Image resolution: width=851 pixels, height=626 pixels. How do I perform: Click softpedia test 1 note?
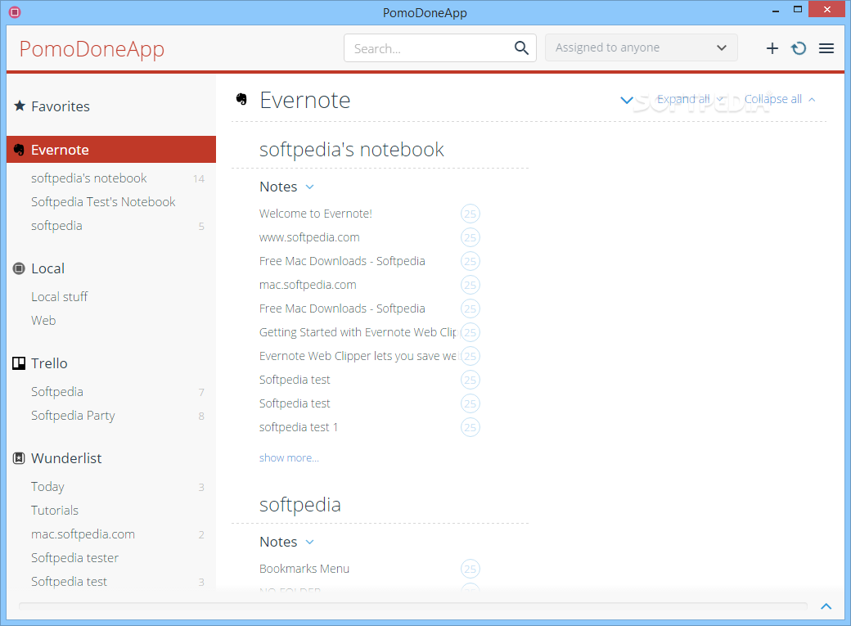pos(299,427)
